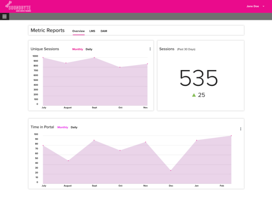Select Daily view for Time in Portal
Screen dimensions: 272x207
(x=74, y=127)
